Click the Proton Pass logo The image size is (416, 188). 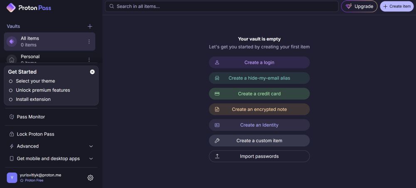pyautogui.click(x=29, y=8)
